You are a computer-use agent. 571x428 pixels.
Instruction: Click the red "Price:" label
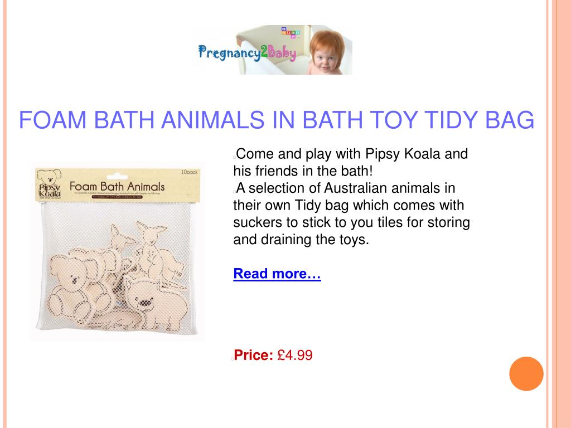coord(254,355)
